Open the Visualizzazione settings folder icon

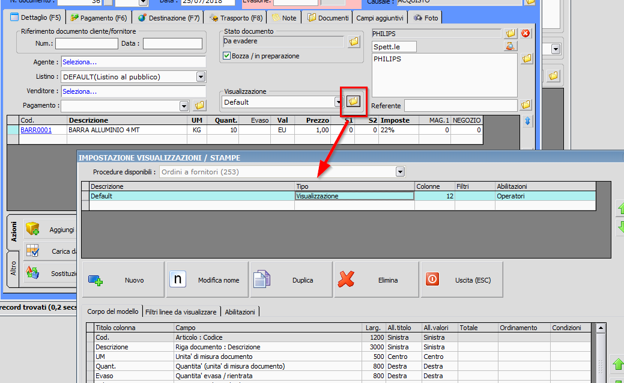coord(354,102)
